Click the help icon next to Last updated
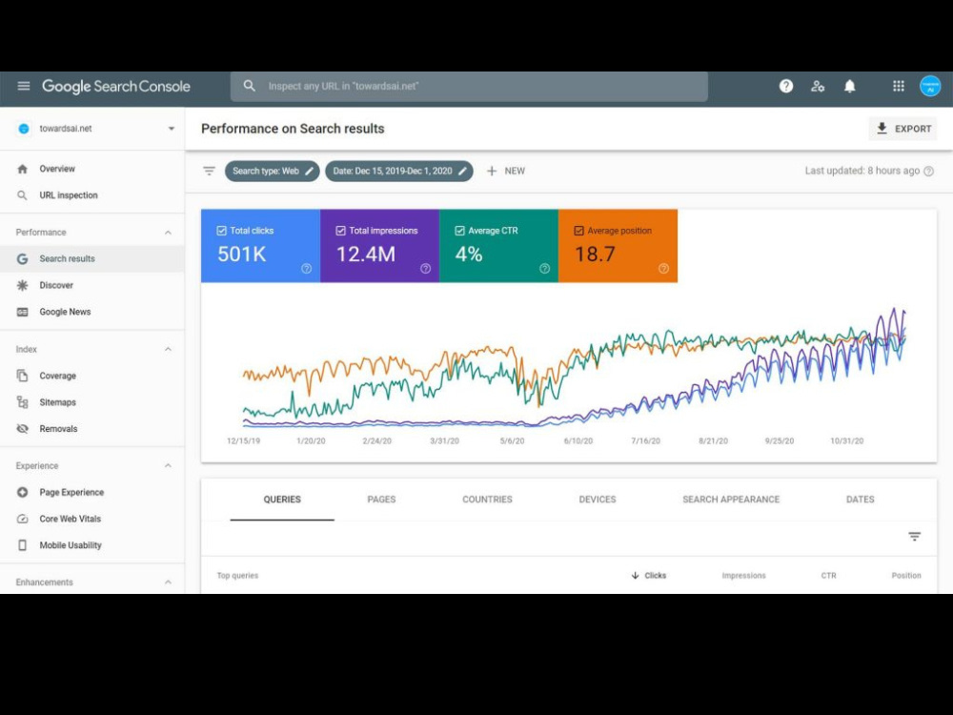 click(x=928, y=172)
